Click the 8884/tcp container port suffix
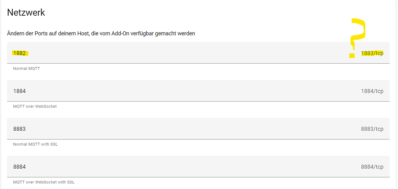 pyautogui.click(x=372, y=167)
